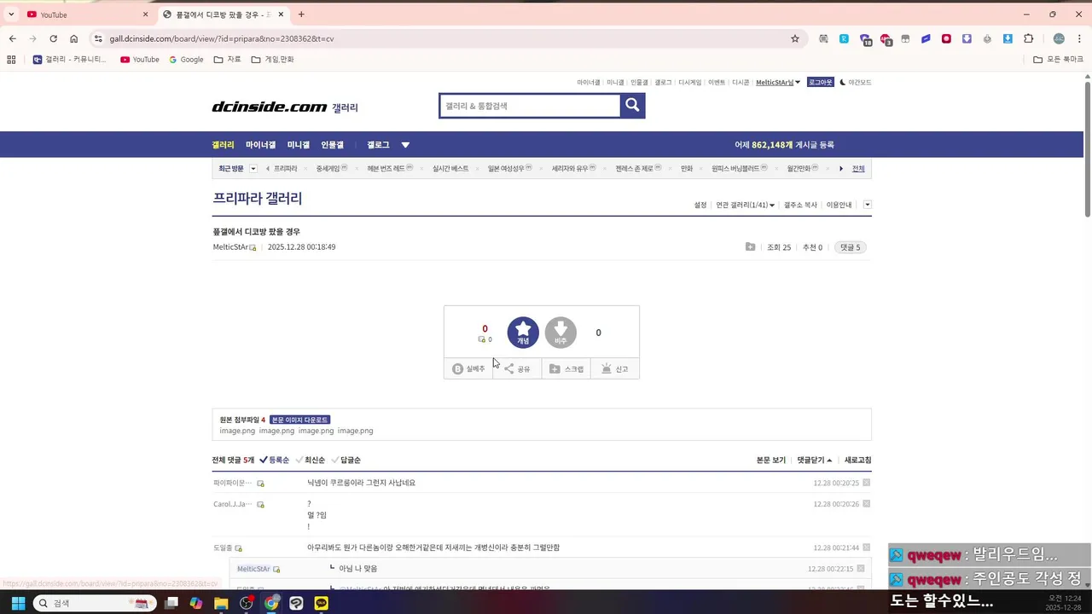Click the dcinside.com logo
The height and width of the screenshot is (614, 1092).
point(270,107)
